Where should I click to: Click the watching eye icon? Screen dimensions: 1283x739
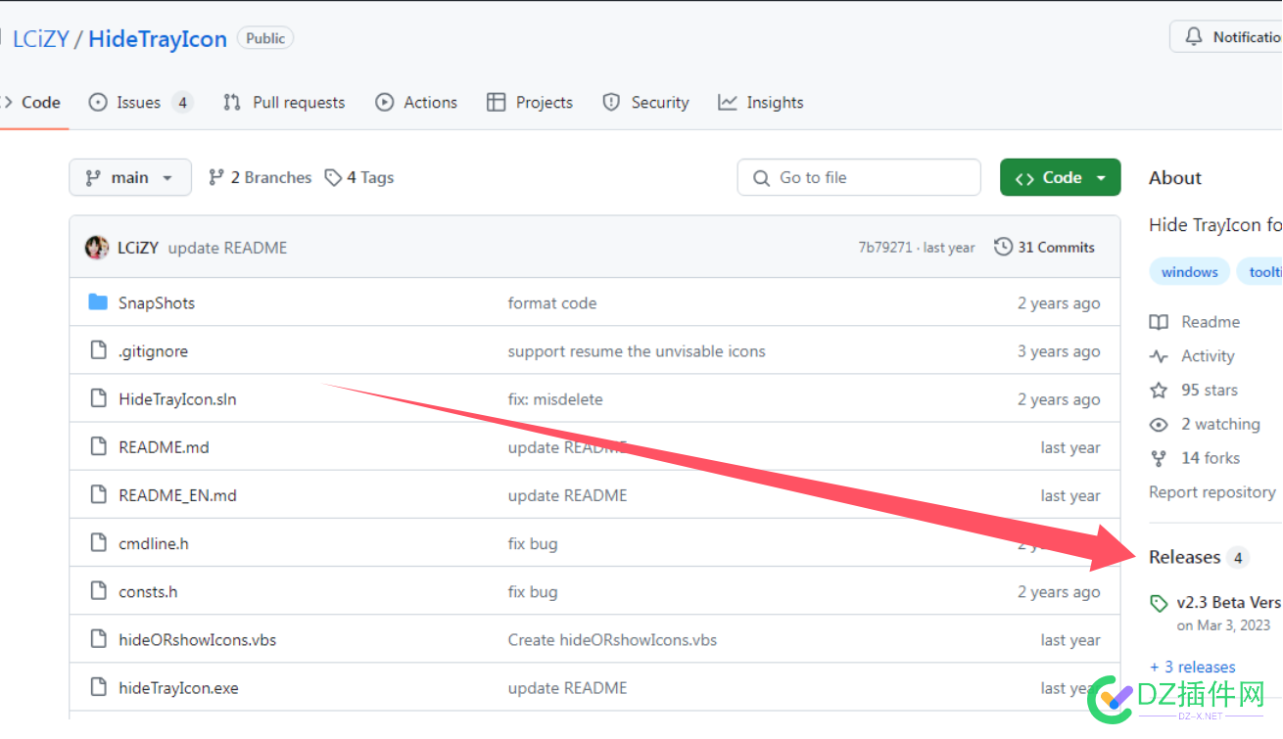tap(1159, 424)
